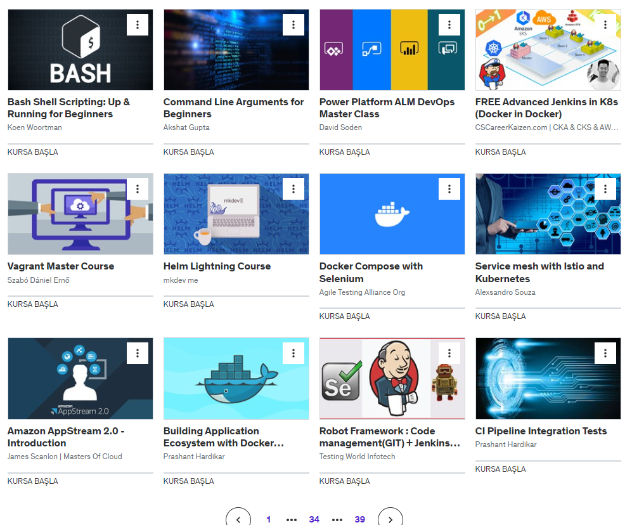The width and height of the screenshot is (632, 525).
Task: Go to page 1 in pagination
Action: [x=268, y=519]
